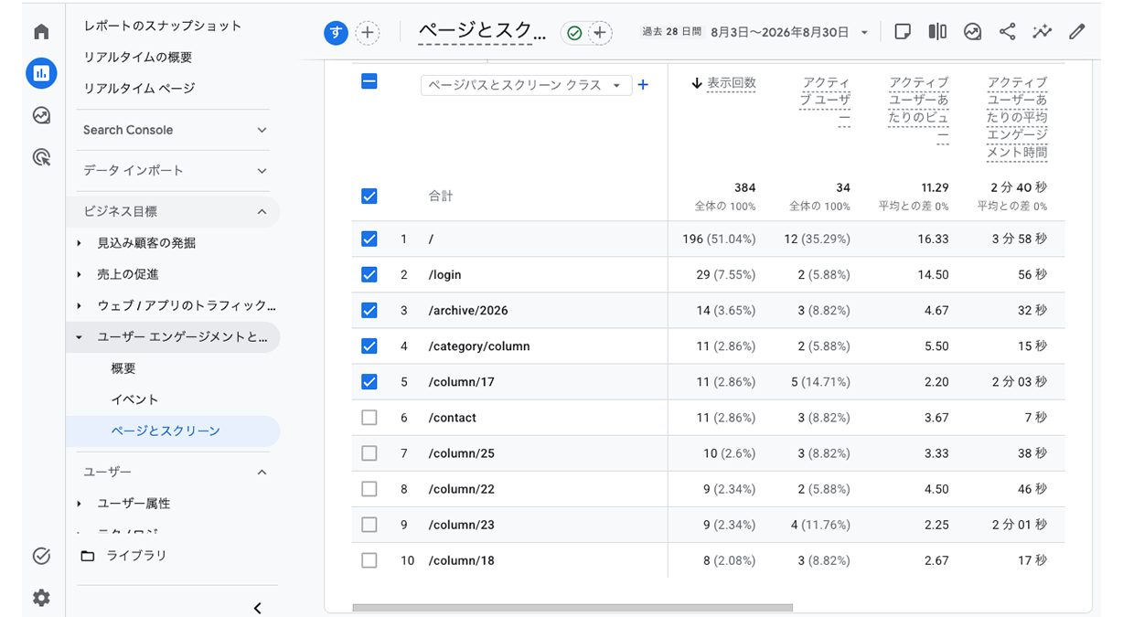Check the /column/25 row checkbox
This screenshot has height=617, width=1123.
[369, 452]
